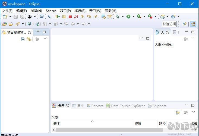Click the Resume debug icon
This screenshot has width=199, height=136.
pos(58,17)
